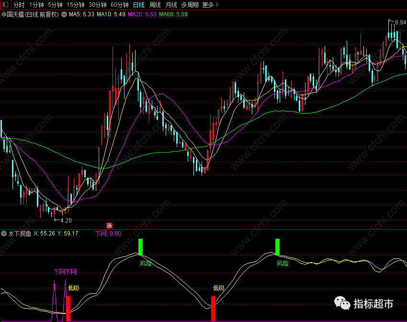
Task: Open the 更多 periods expander
Action: (x=210, y=5)
